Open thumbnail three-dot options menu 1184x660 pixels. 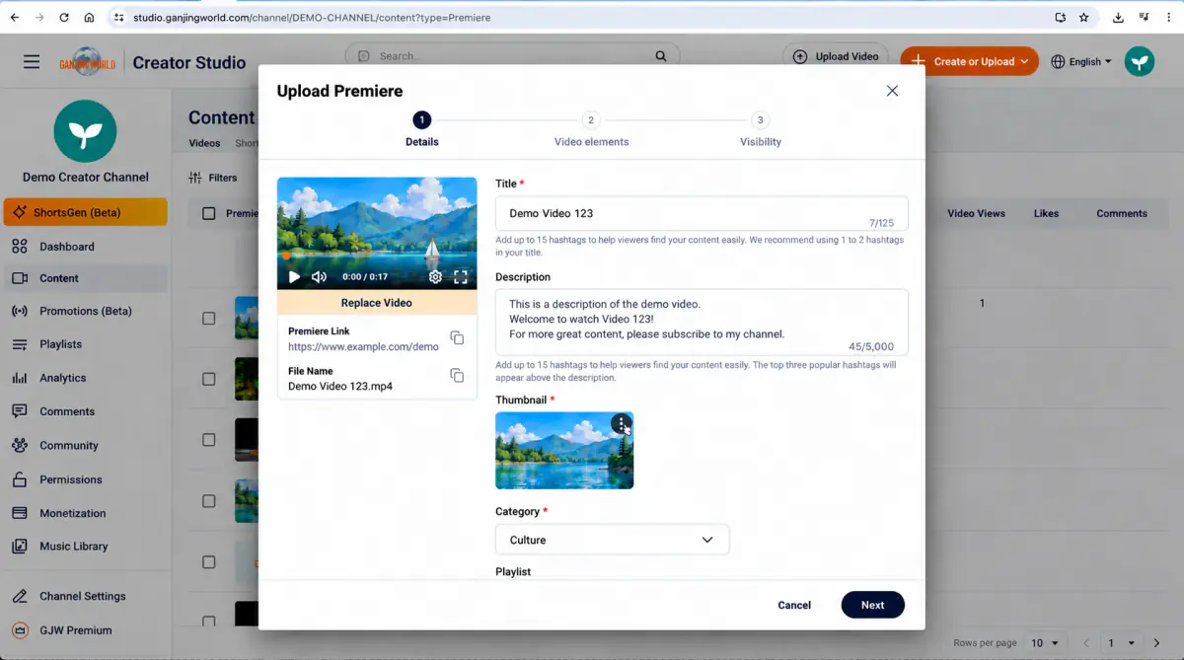(621, 424)
